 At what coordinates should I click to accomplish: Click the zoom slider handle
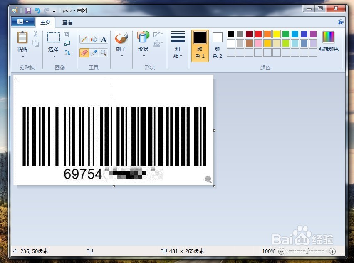[x=307, y=251]
